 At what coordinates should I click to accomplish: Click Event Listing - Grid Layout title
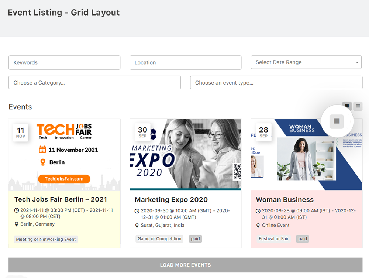tap(63, 13)
